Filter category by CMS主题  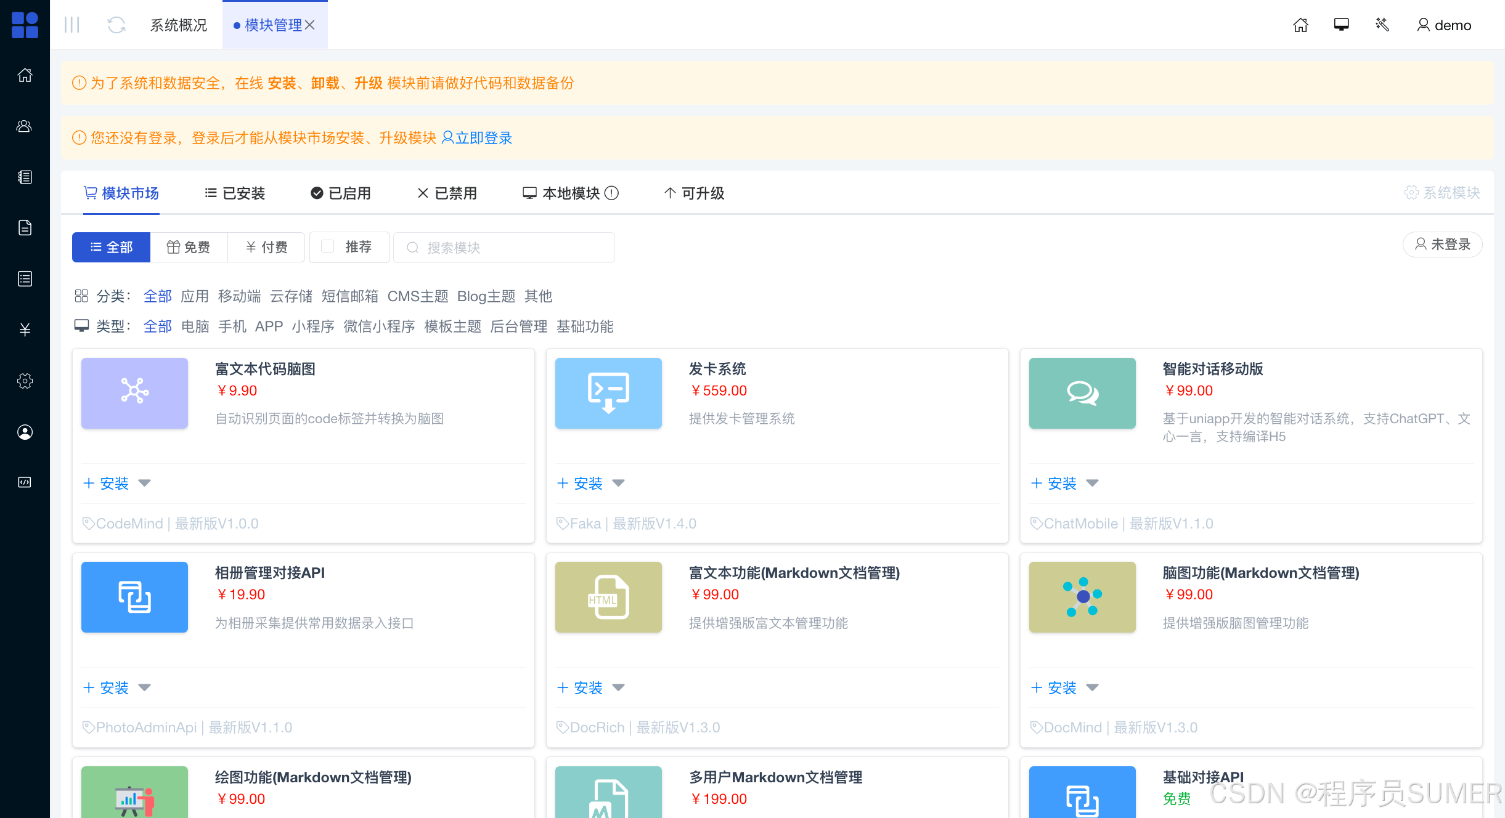point(418,296)
